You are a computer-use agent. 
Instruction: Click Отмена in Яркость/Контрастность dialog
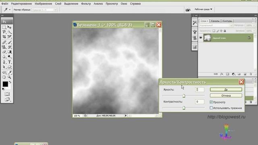(226, 95)
